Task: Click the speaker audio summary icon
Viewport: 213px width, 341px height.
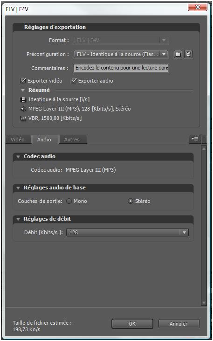Action: coord(23,109)
